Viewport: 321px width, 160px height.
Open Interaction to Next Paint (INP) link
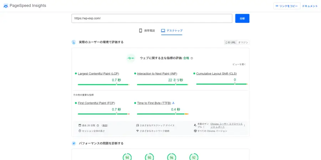point(157,74)
